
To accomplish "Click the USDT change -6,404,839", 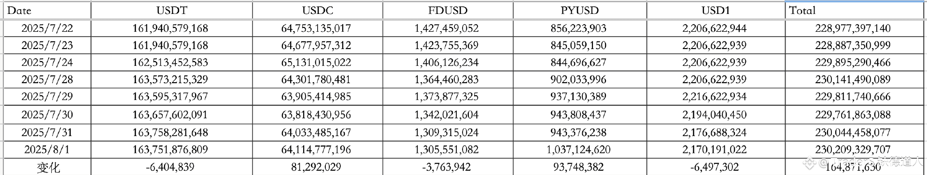I will (170, 167).
